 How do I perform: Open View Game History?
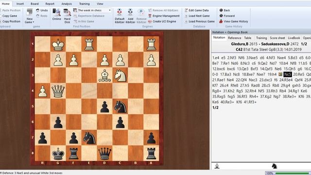tap(234, 21)
